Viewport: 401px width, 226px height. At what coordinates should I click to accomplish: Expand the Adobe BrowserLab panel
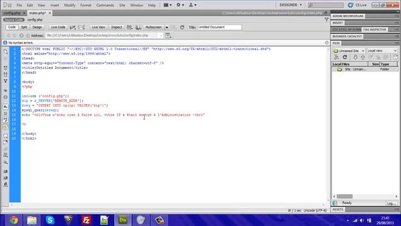348,16
